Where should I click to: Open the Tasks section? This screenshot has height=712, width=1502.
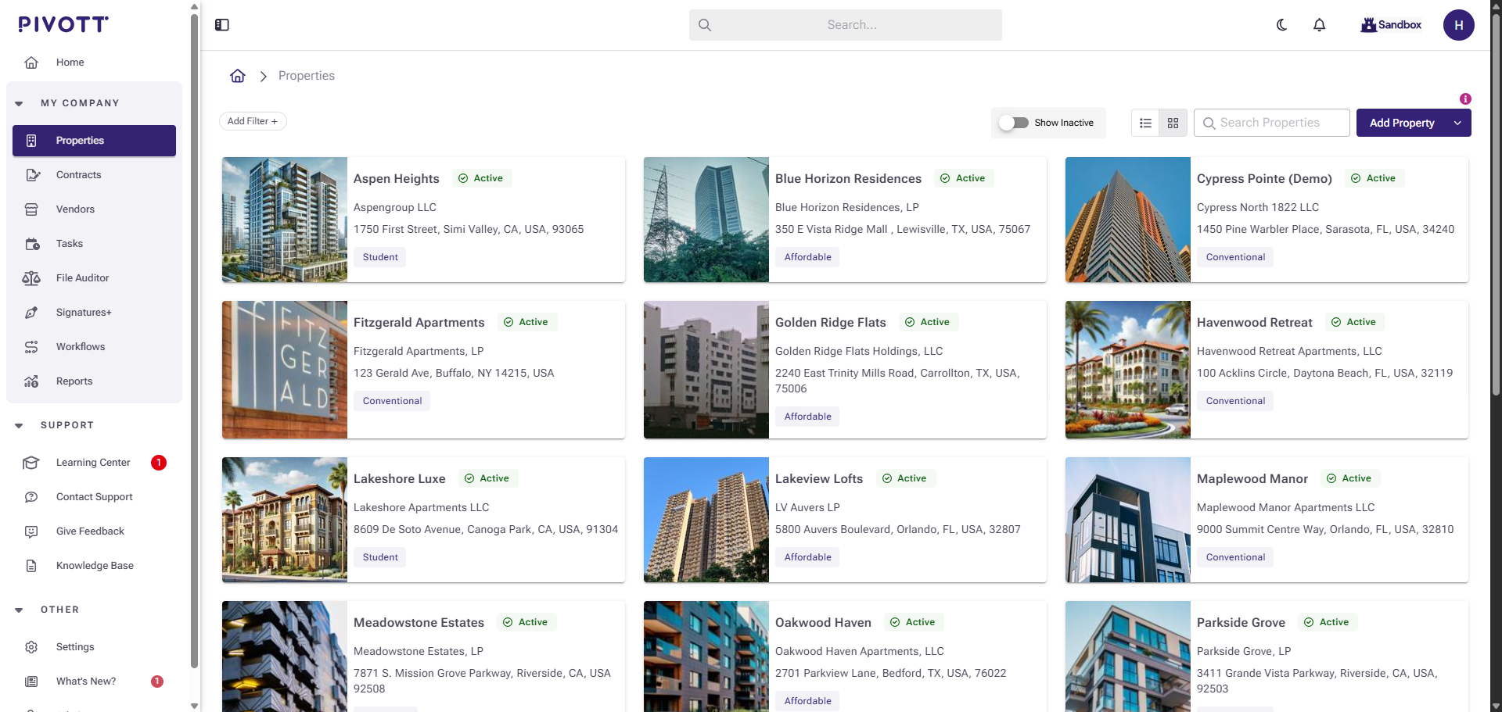[x=69, y=243]
